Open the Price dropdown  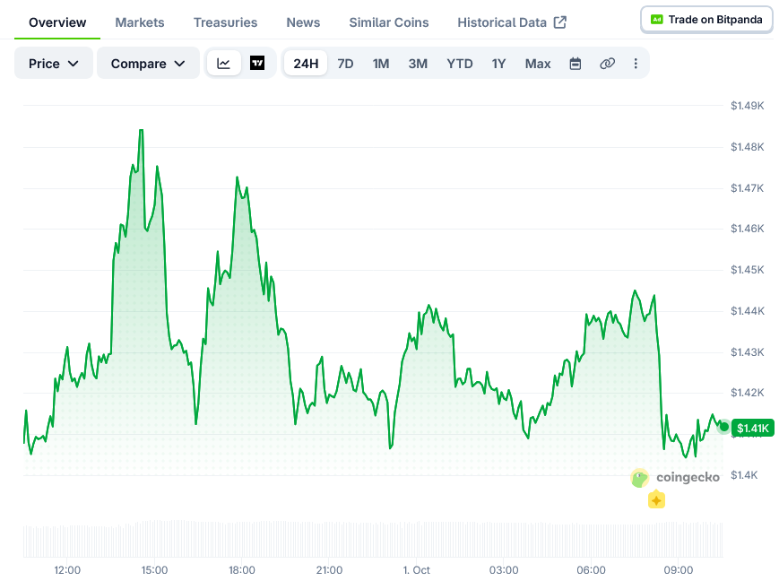point(54,63)
